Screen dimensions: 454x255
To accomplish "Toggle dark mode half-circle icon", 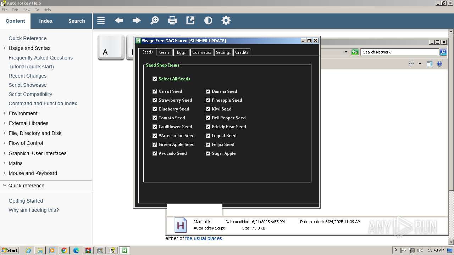I will 208,21.
